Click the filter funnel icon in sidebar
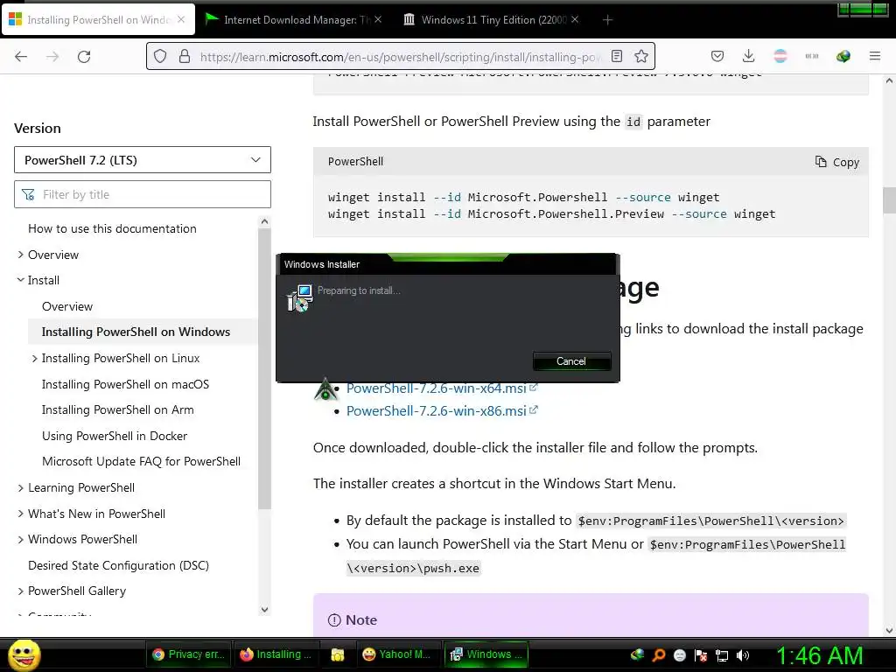896x672 pixels. [x=28, y=195]
